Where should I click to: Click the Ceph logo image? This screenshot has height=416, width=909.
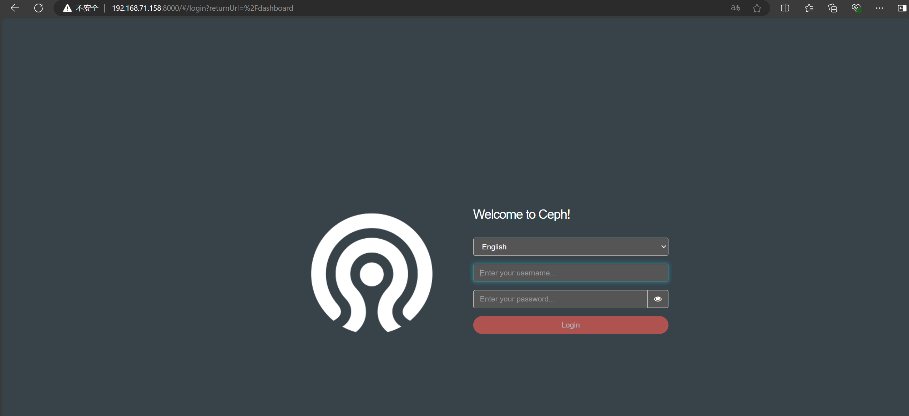(x=372, y=273)
